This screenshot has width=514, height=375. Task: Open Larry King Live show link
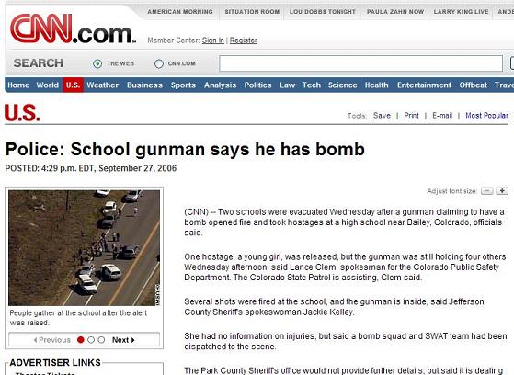coord(461,12)
